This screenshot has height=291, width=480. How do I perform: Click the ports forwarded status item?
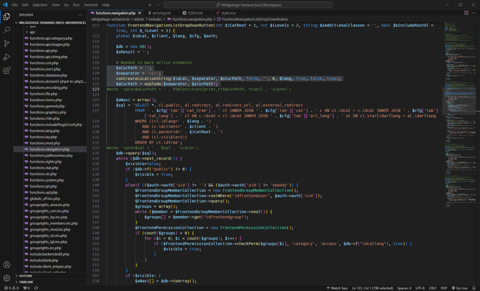pyautogui.click(x=27, y=288)
